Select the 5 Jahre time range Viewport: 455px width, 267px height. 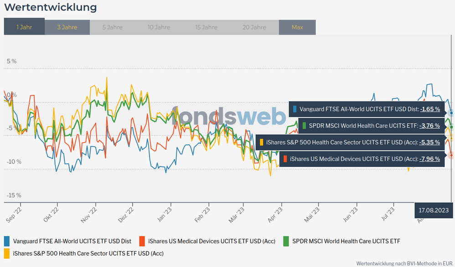point(112,27)
